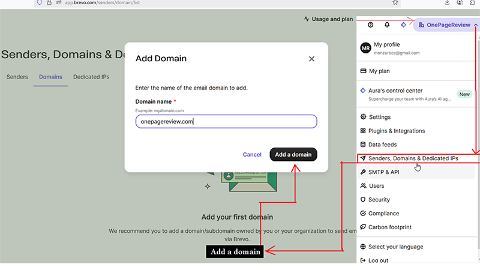This screenshot has height=270, width=480.
Task: Click the browser extensions puzzle icon
Action: 473,3
